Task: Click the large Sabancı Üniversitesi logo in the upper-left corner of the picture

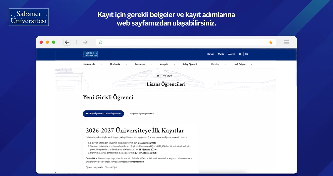Action: coord(29,17)
